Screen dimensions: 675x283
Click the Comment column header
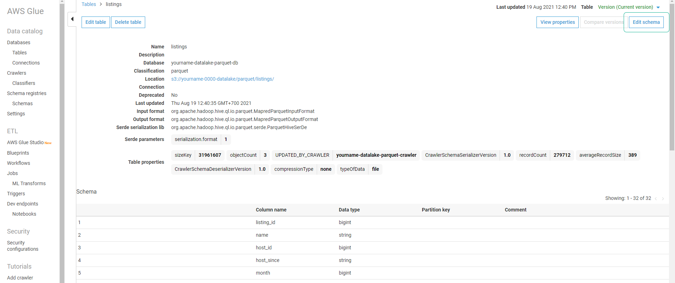[516, 210]
